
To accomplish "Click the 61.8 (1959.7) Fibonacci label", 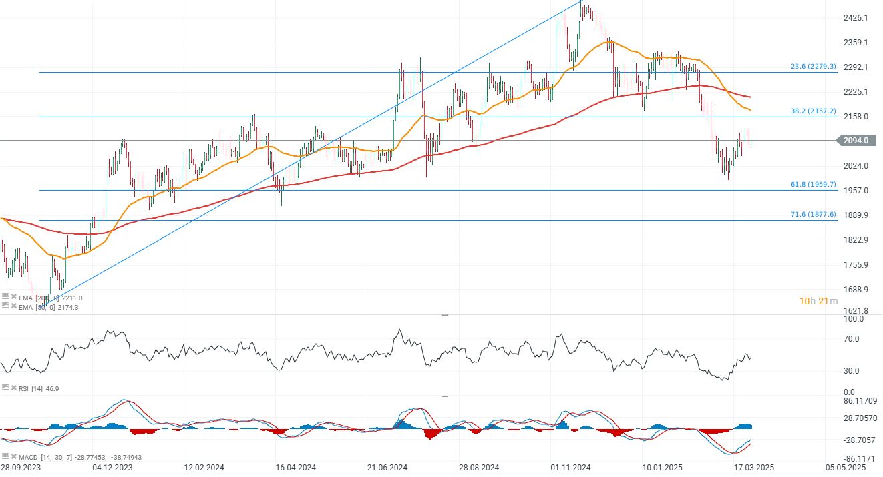I will 813,185.
